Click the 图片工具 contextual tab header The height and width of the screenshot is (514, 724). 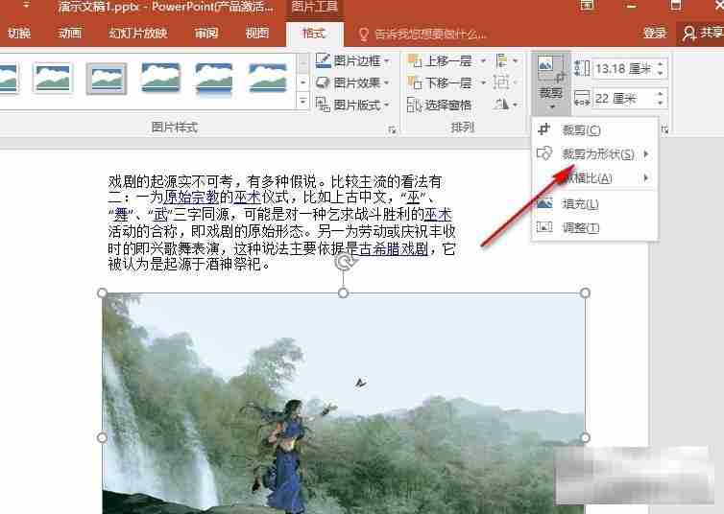click(x=315, y=8)
